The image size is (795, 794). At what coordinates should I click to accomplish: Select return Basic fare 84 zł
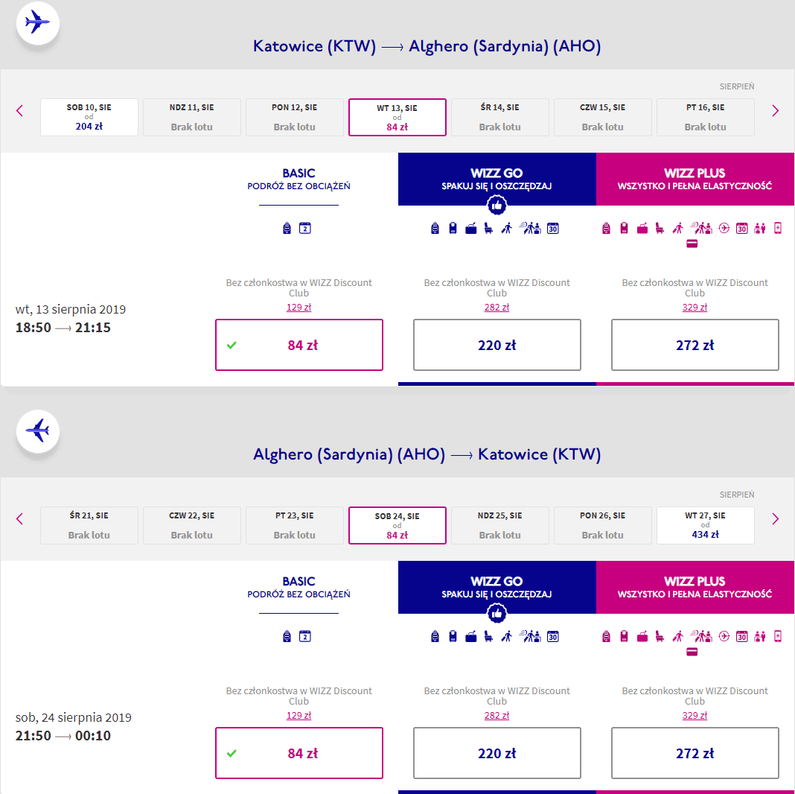click(x=298, y=753)
